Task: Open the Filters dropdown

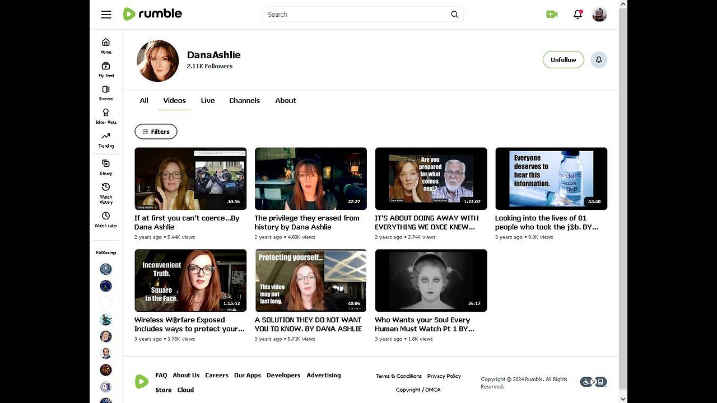Action: (156, 132)
